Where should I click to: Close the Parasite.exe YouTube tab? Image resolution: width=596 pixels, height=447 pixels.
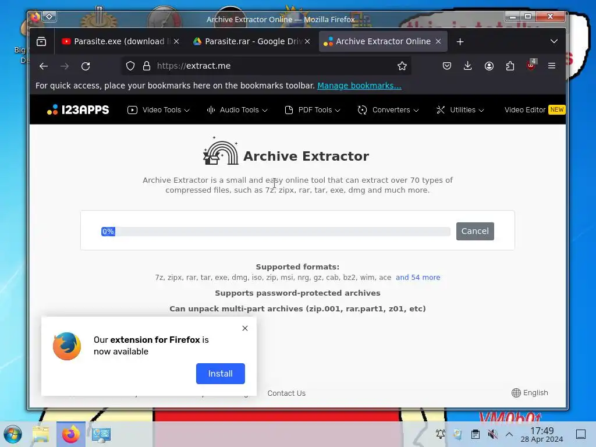tap(176, 41)
